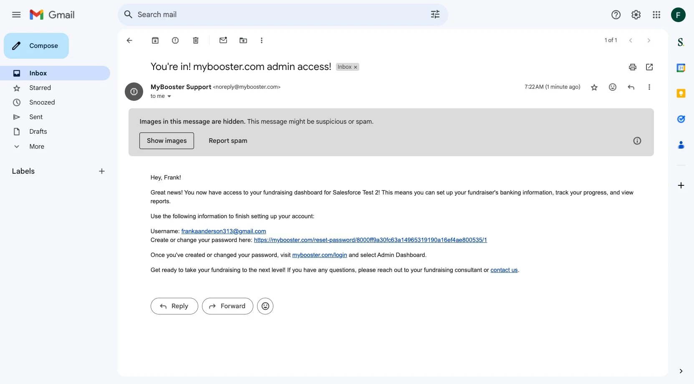Reply arrow icon in message header
Image resolution: width=694 pixels, height=384 pixels.
point(631,87)
